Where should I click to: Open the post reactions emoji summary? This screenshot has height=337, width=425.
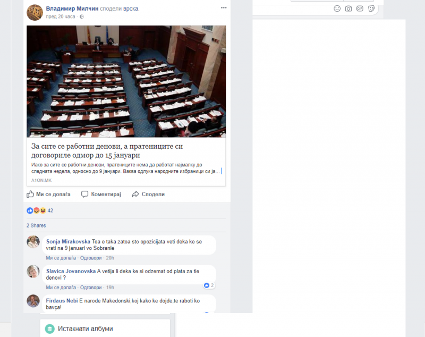(x=36, y=210)
